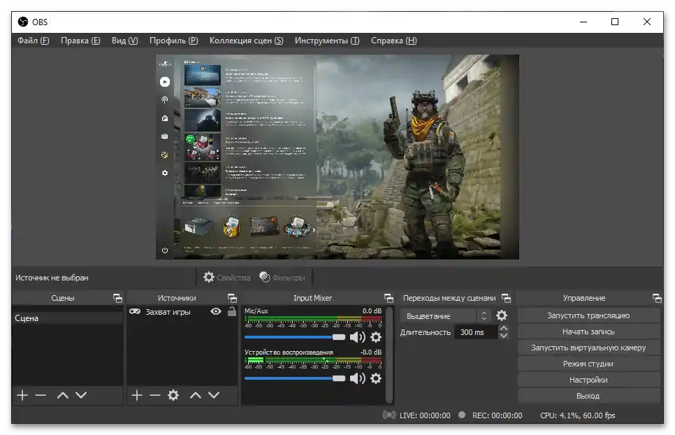Screen dimensions: 675x435
Task: Click the REC: 00:00:00 timer
Action: [498, 415]
